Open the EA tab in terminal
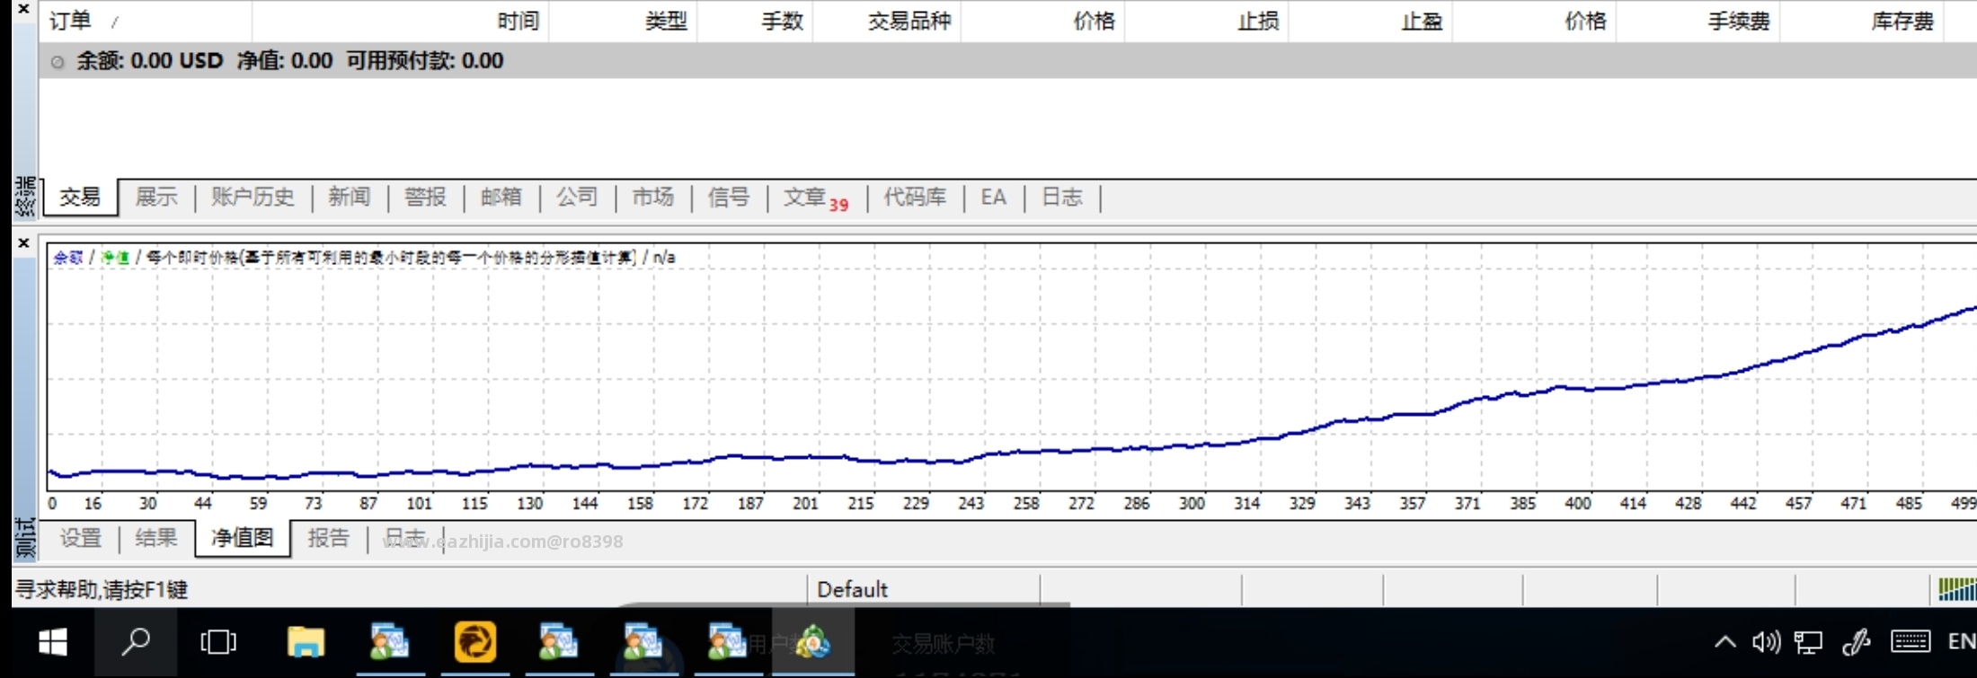Image resolution: width=1977 pixels, height=678 pixels. tap(993, 197)
